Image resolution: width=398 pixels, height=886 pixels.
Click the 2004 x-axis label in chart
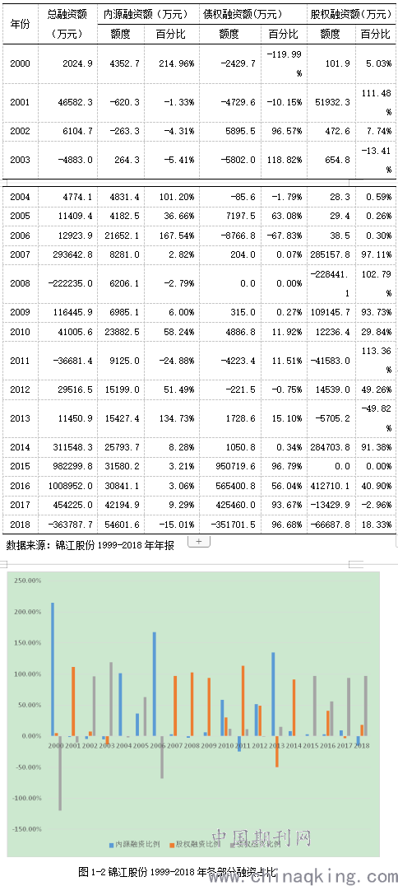coord(124,745)
